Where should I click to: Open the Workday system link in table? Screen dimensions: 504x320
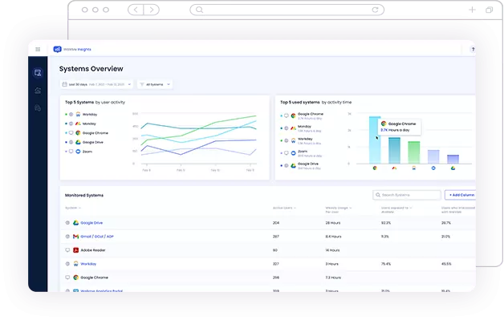point(88,264)
